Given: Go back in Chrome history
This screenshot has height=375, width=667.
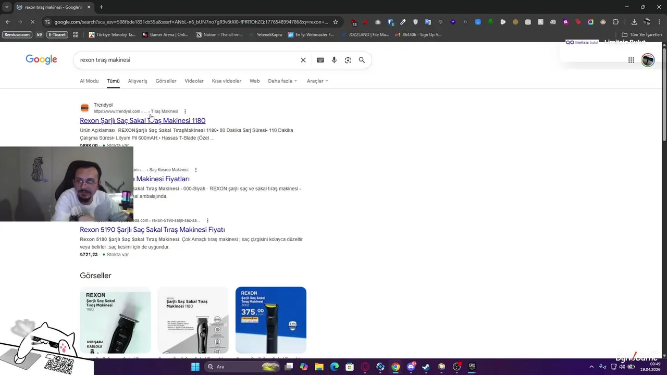Looking at the screenshot, I should 7,22.
